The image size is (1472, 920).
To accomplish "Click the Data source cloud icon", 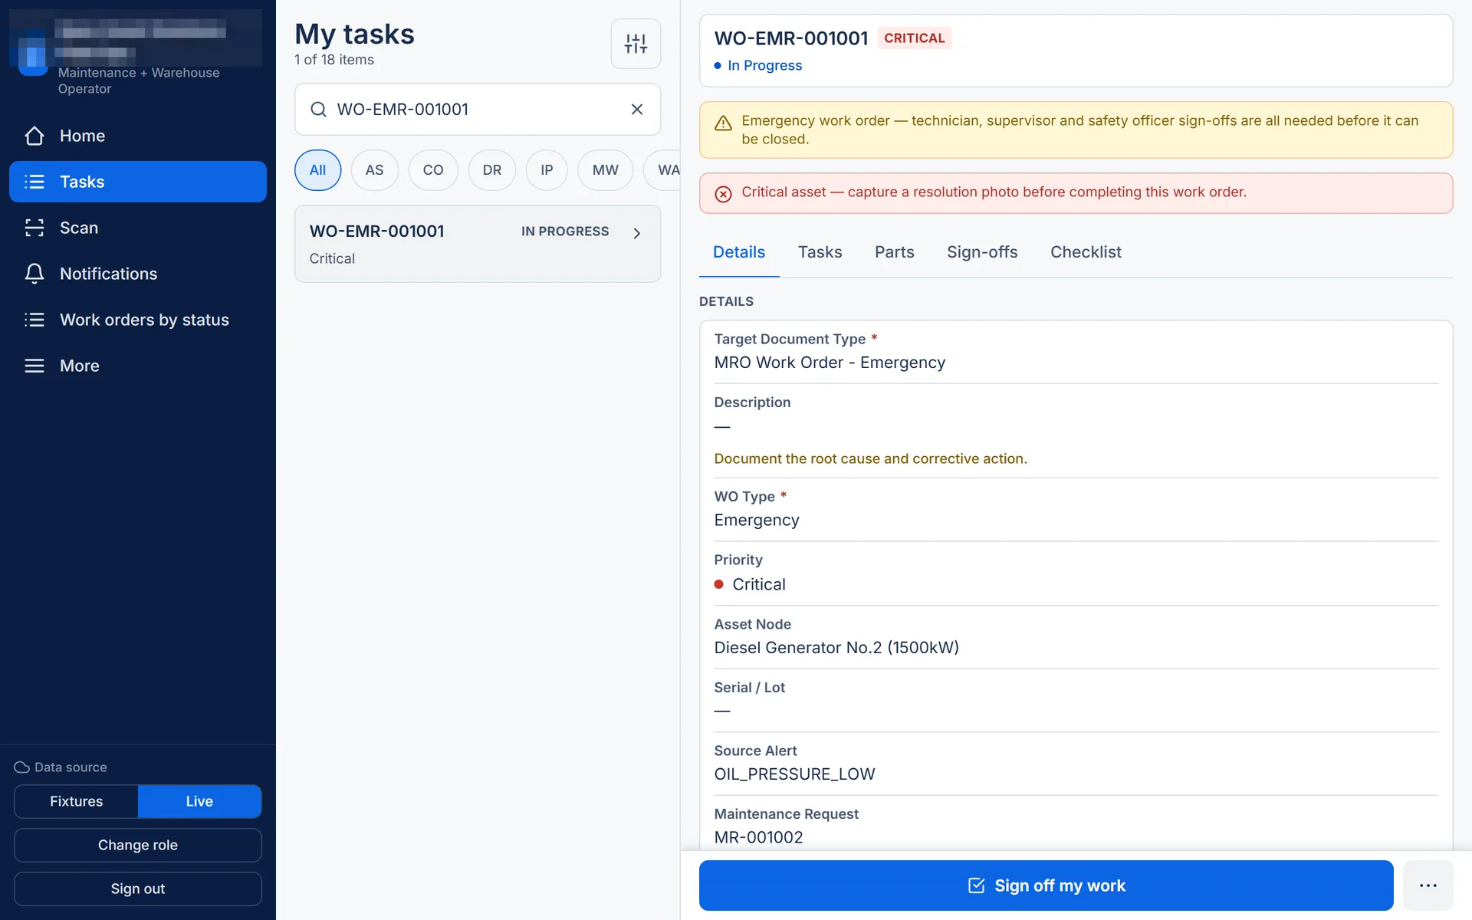I will pyautogui.click(x=21, y=767).
